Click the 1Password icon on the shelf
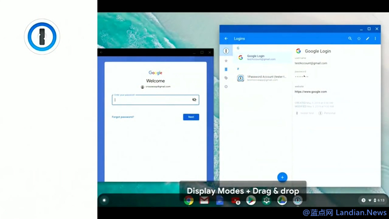Image resolution: width=389 pixels, height=219 pixels. pos(298,200)
